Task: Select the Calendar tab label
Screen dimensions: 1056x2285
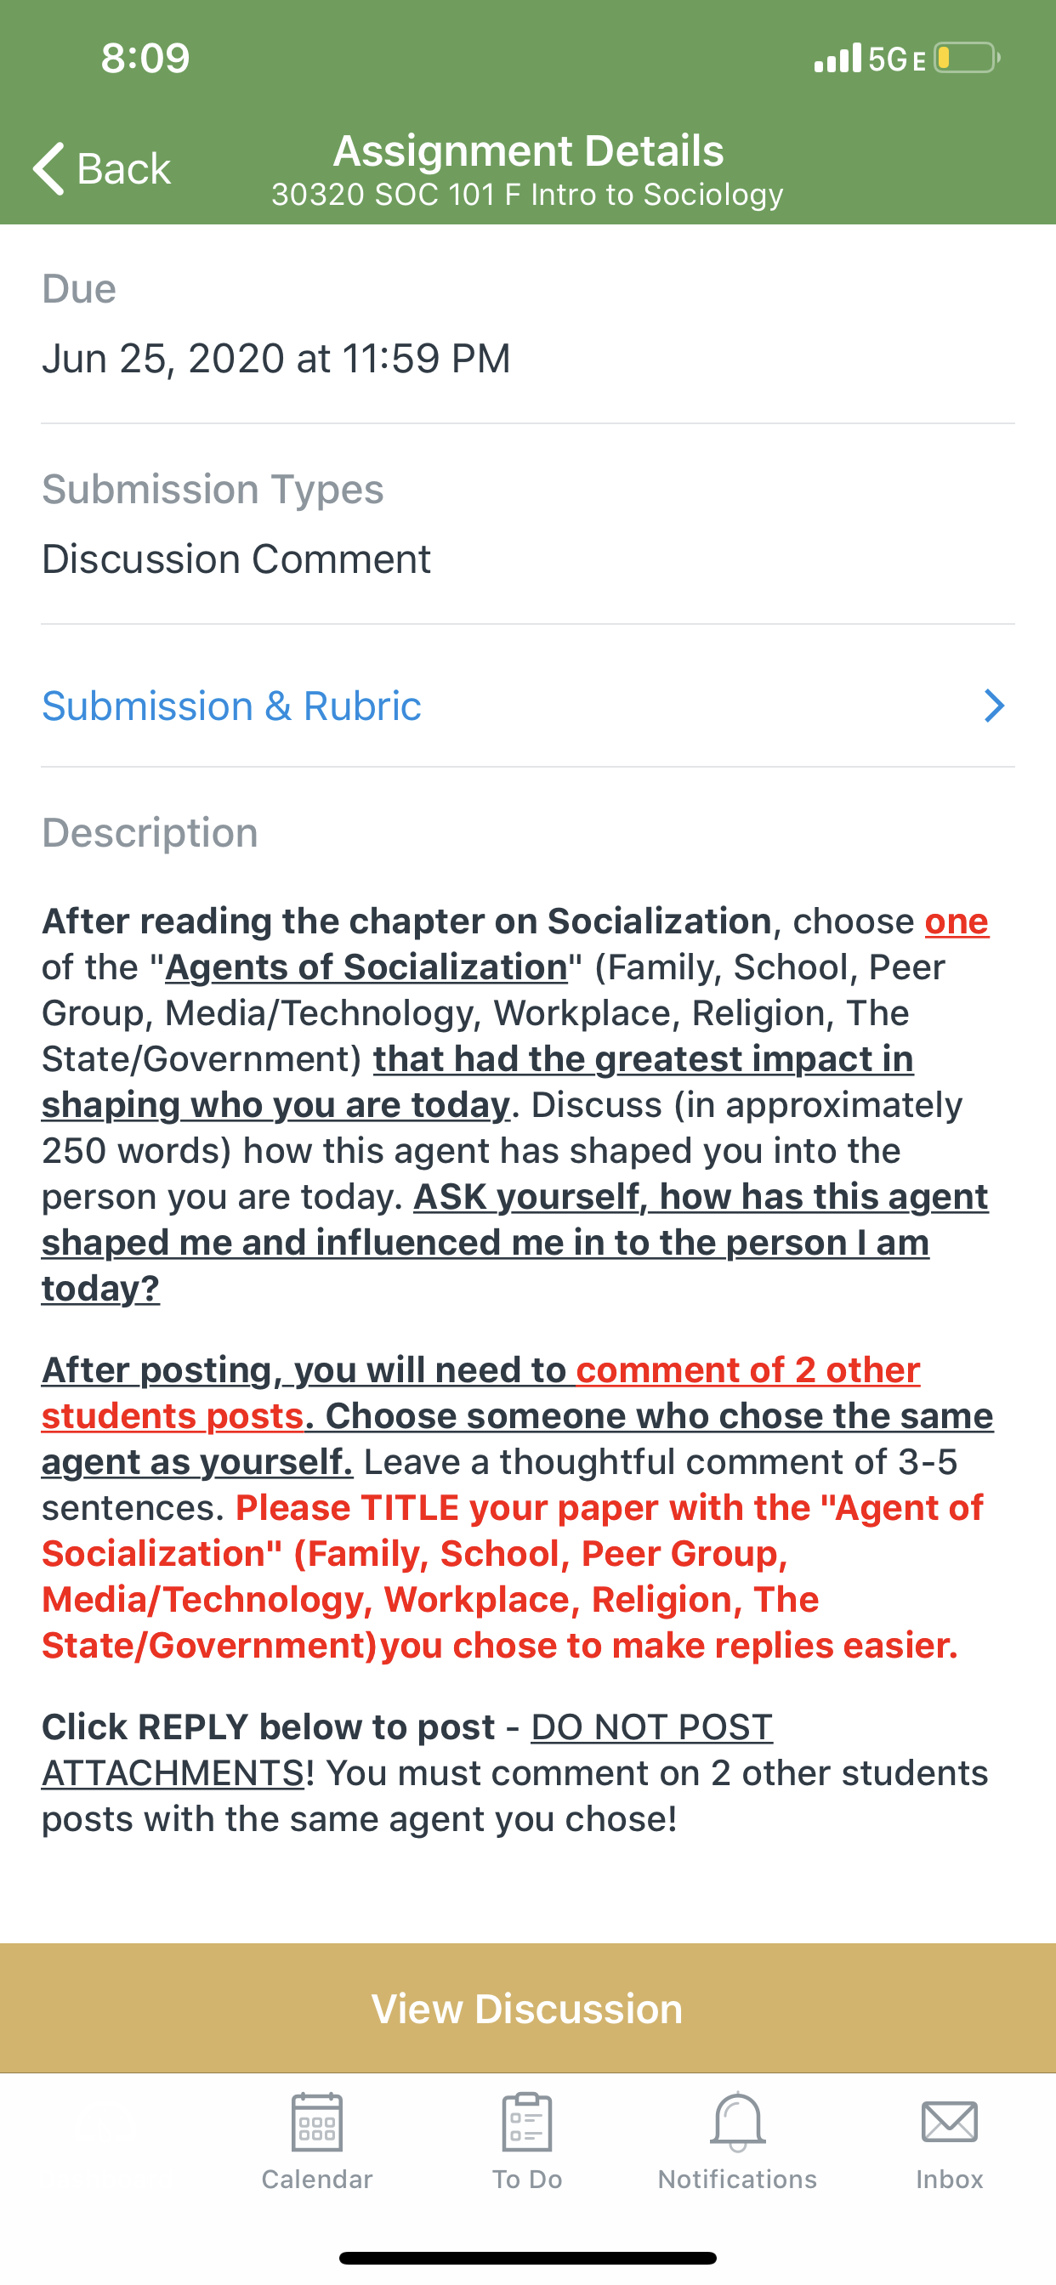Action: click(317, 2180)
